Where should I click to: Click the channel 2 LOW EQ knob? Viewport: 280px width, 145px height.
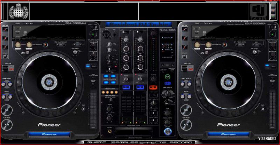(140, 67)
